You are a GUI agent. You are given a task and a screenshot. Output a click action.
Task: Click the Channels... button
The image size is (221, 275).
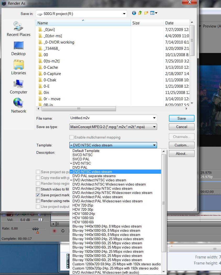(x=182, y=137)
